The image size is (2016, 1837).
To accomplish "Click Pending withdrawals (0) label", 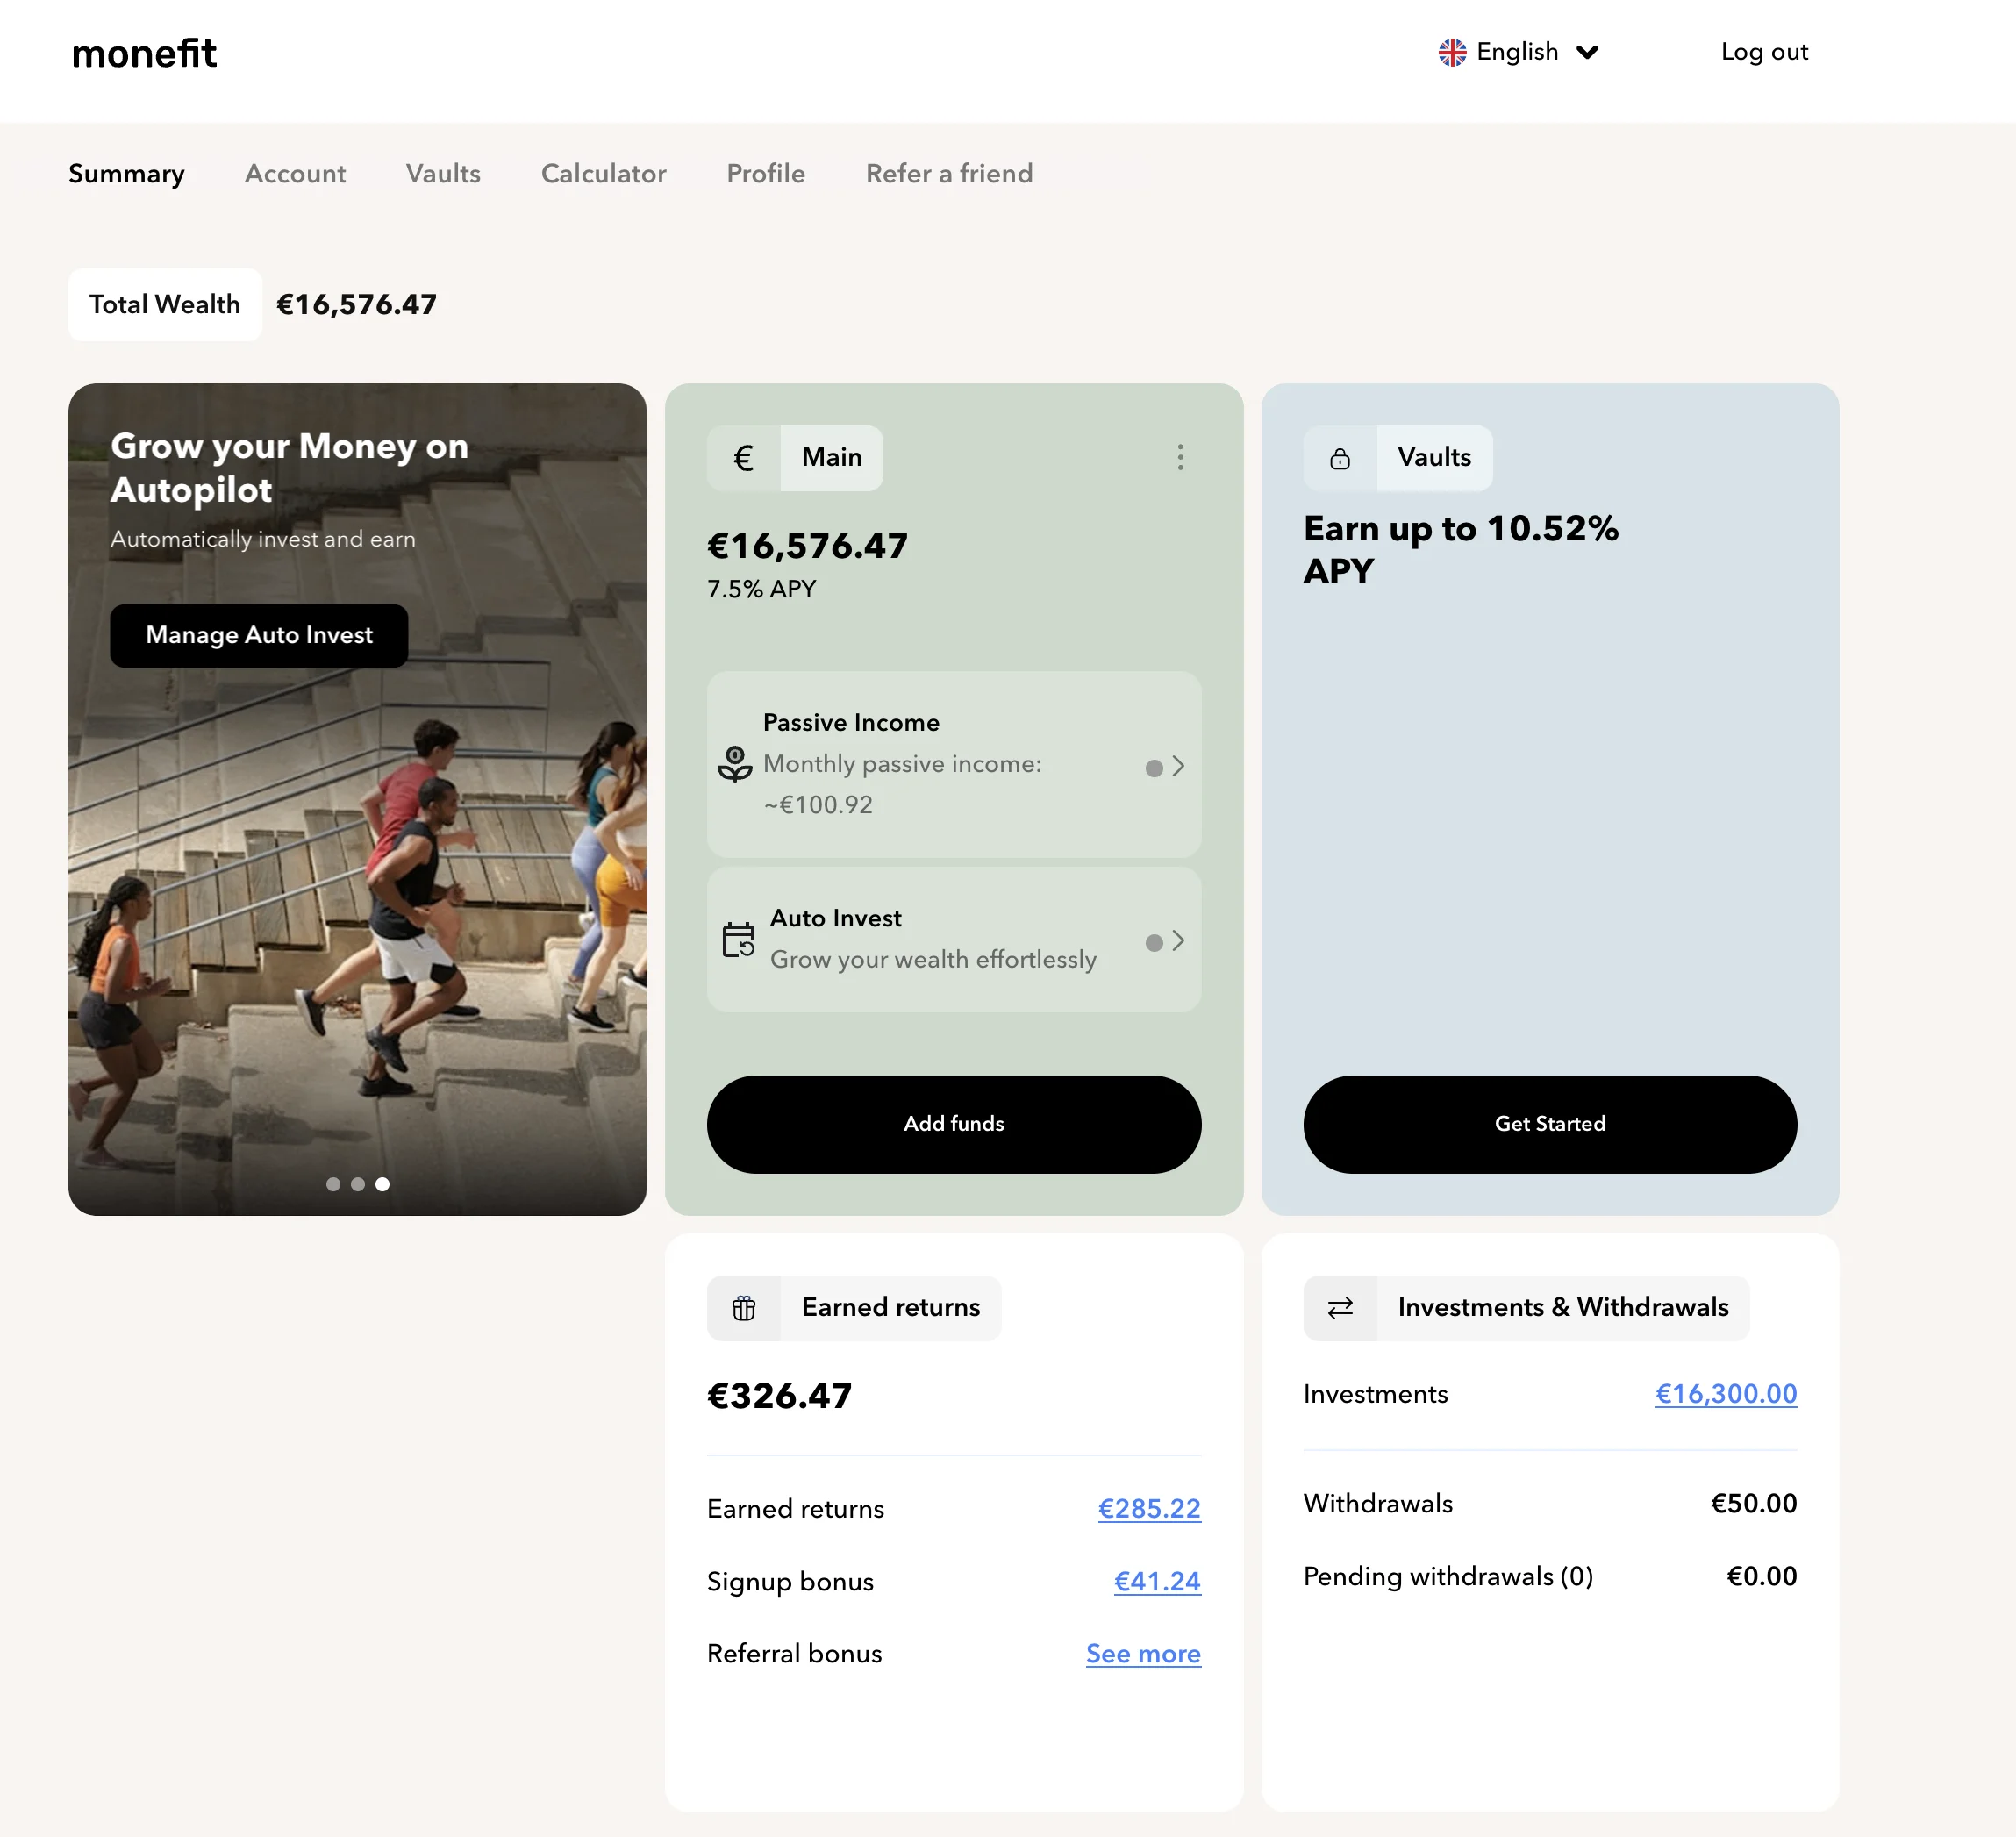I will pyautogui.click(x=1448, y=1576).
